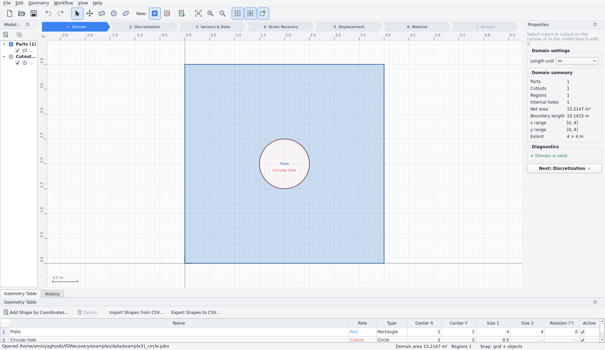The image size is (605, 350).
Task: Select the Domain workflow step
Action: [x=76, y=27]
